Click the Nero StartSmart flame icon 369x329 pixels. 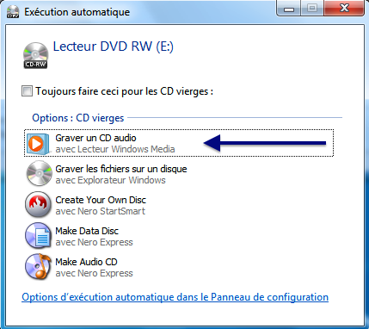(x=39, y=205)
